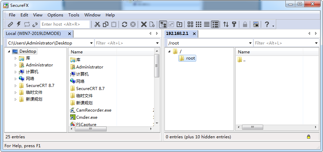The image size is (323, 152).
Task: Open the View menu
Action: point(38,15)
